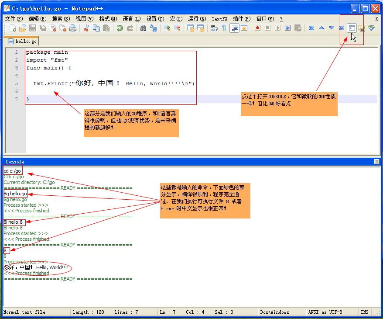Click the Show Console Dialog icon
Viewport: 383px width, 319px height.
pos(352,28)
